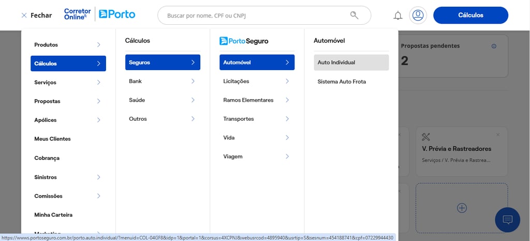
Task: Expand Produtos submenu
Action: tap(68, 44)
